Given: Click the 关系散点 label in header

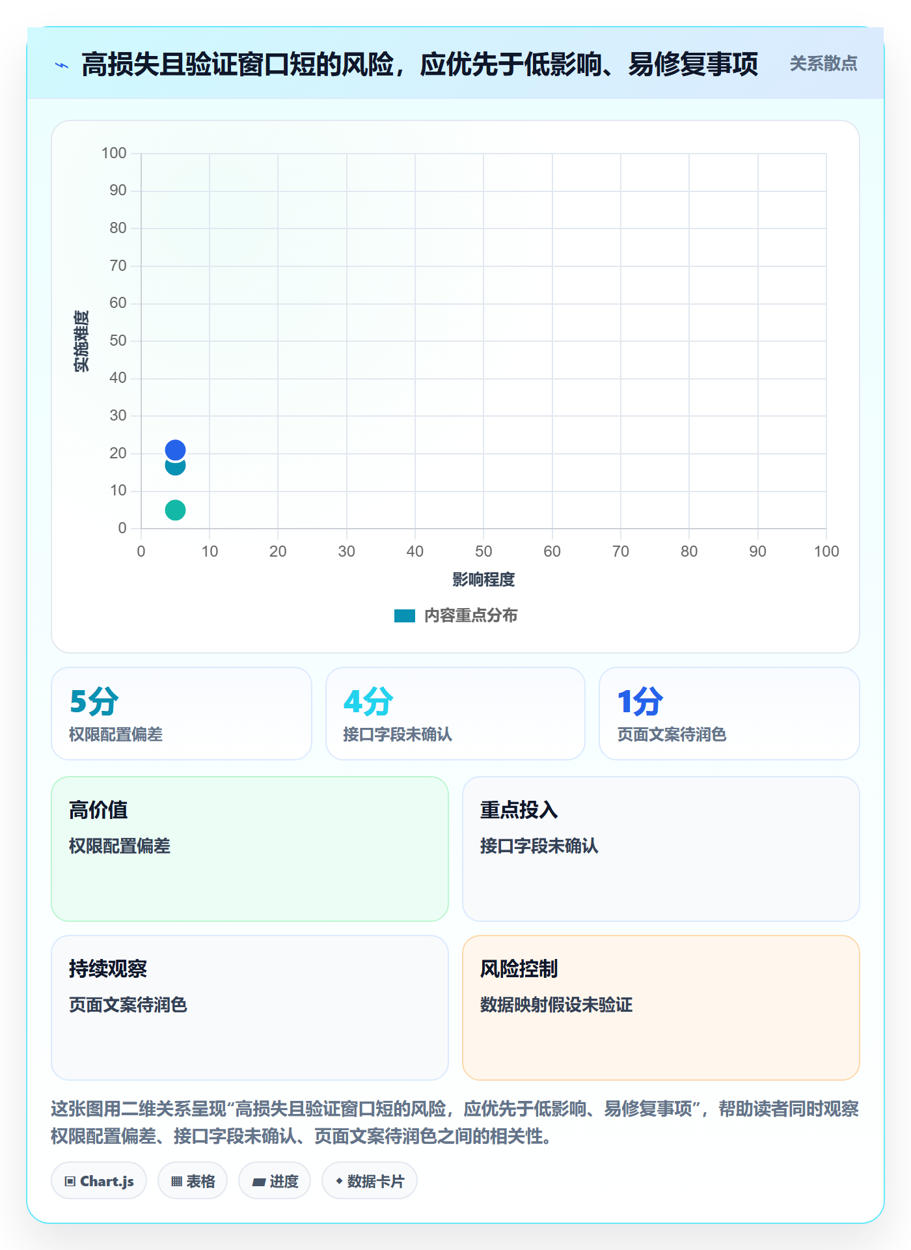Looking at the screenshot, I should point(823,64).
